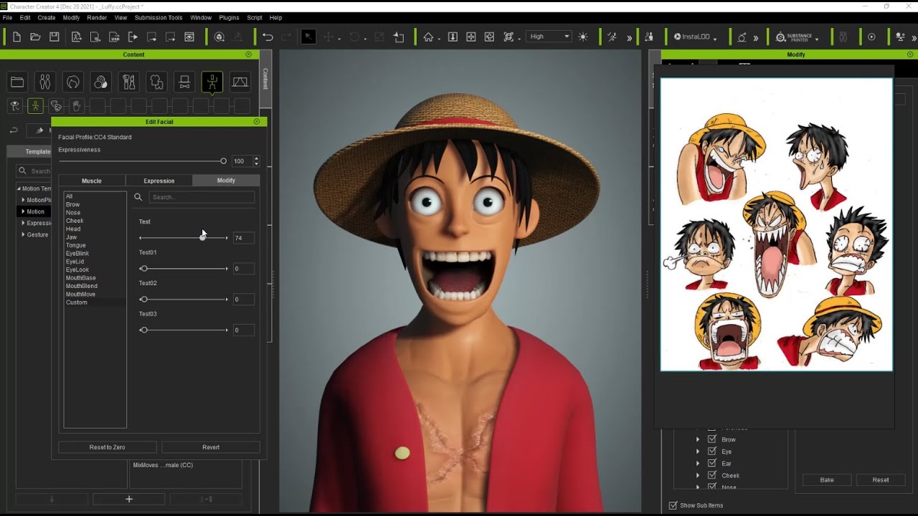
Task: Select the Stage curtain content category
Action: point(240,82)
